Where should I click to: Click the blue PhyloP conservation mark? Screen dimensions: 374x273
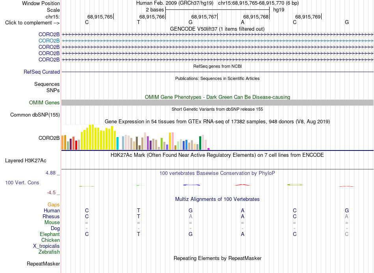(192, 185)
